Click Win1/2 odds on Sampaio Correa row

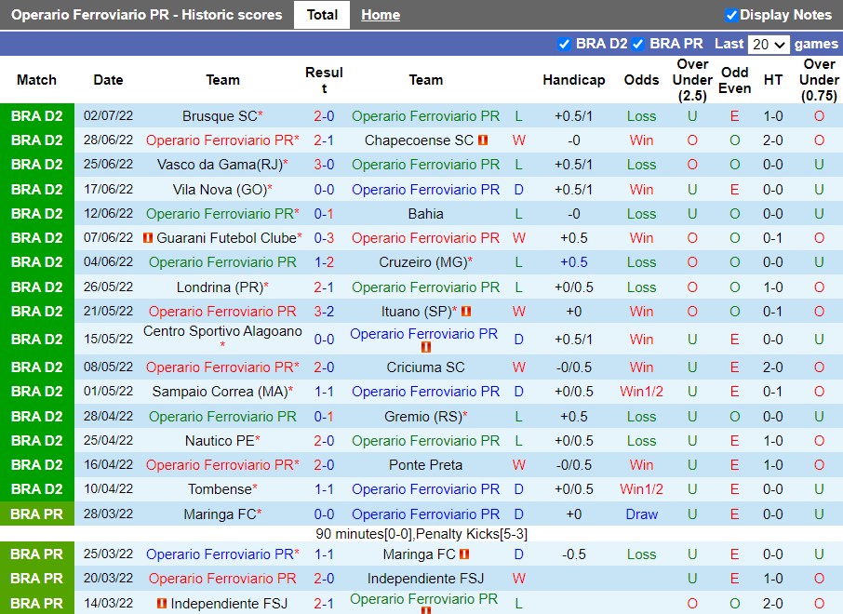641,392
